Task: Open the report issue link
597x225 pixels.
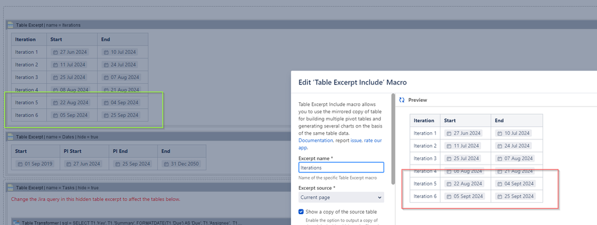Action: click(356, 141)
